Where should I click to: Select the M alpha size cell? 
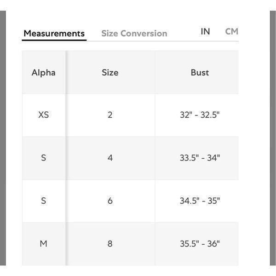44,244
